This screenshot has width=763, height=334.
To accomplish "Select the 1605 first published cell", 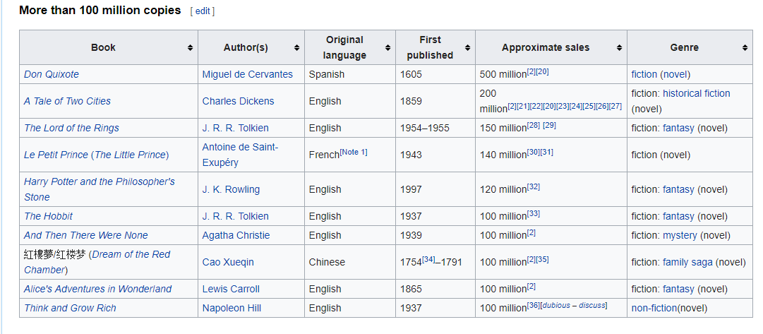I will pyautogui.click(x=435, y=74).
